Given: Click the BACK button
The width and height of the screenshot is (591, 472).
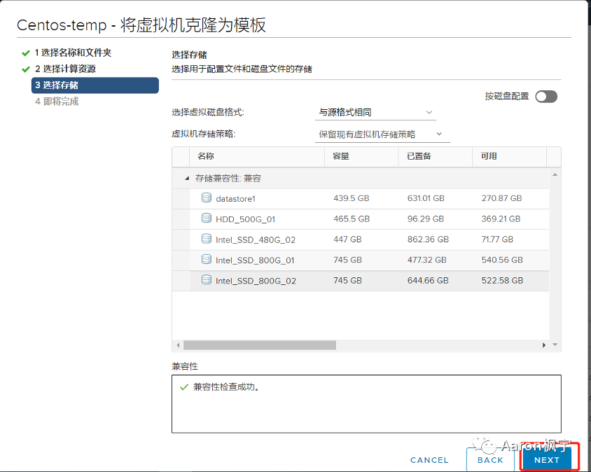Looking at the screenshot, I should tap(490, 460).
